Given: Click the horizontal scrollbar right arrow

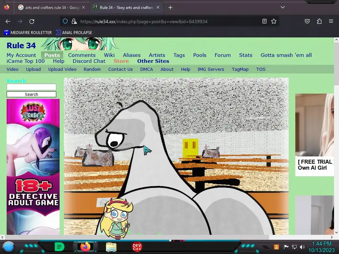Looking at the screenshot, I should coord(332,237).
